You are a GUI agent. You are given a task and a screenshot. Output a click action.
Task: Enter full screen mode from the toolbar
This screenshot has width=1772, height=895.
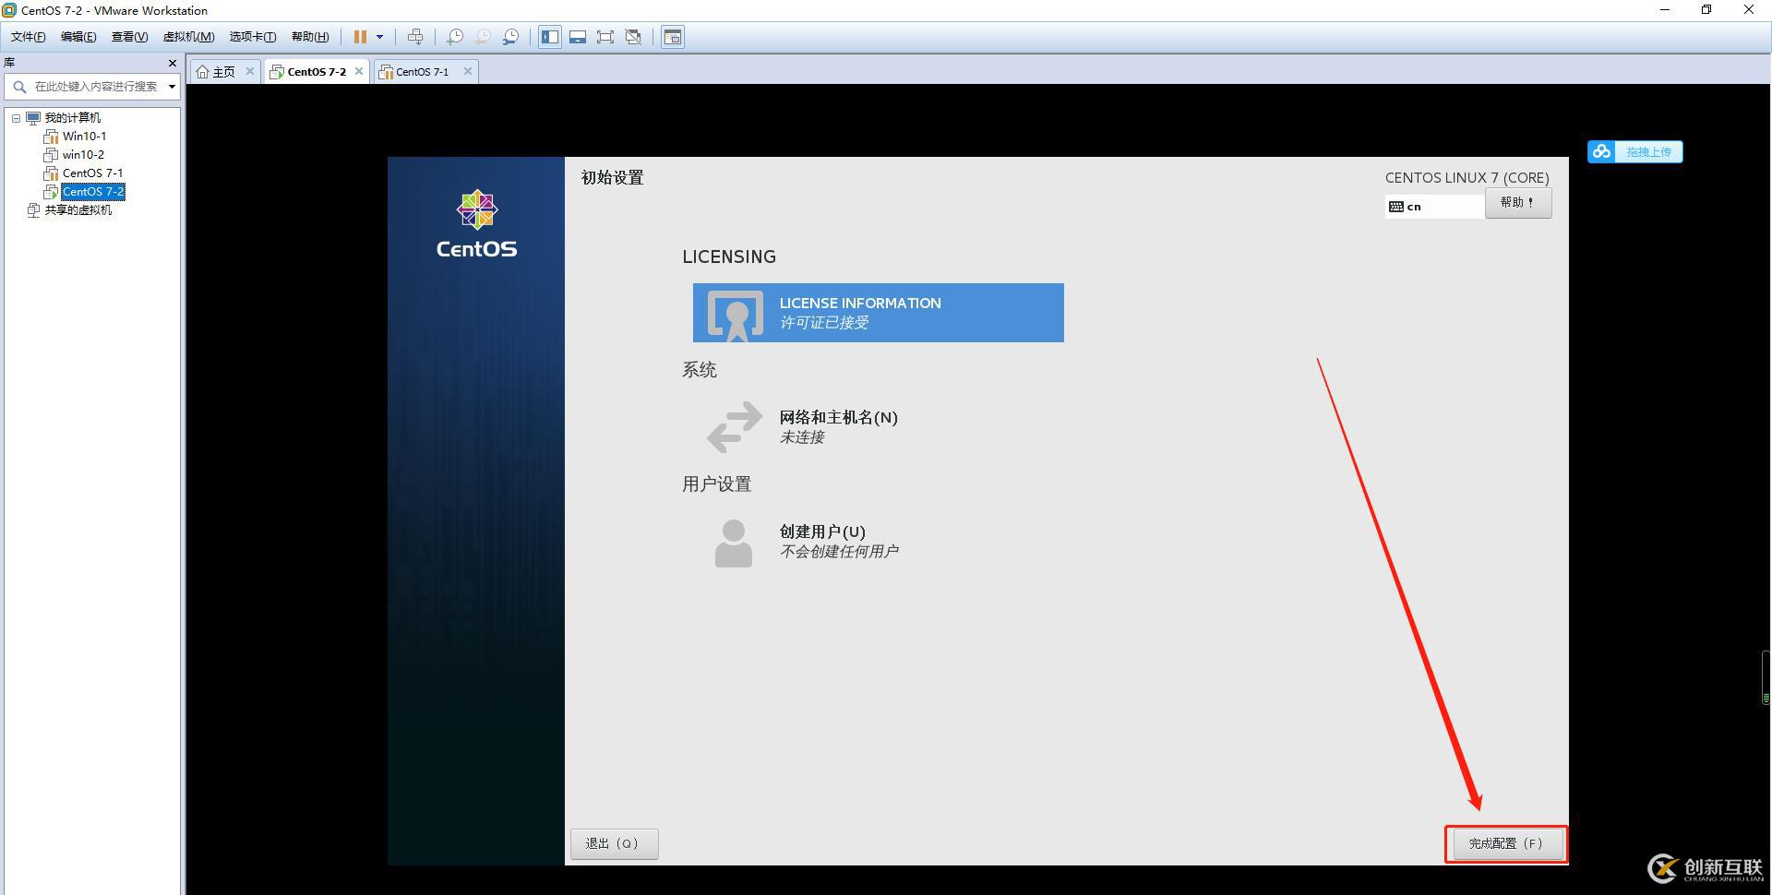(605, 37)
